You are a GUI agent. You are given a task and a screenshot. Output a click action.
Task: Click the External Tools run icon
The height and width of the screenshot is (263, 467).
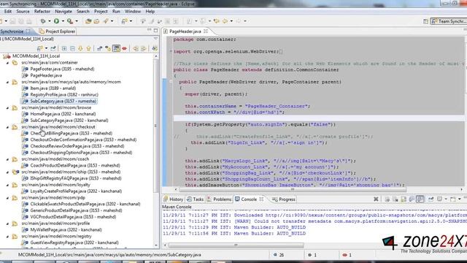[70, 21]
